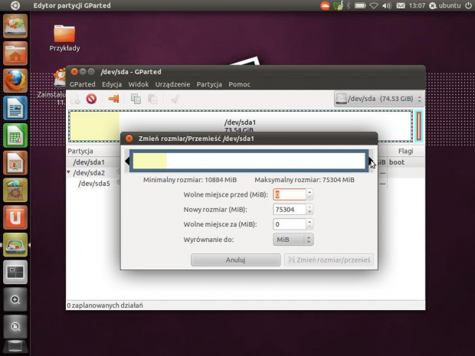
Task: Click the battery indicator icon
Action: coord(360,5)
